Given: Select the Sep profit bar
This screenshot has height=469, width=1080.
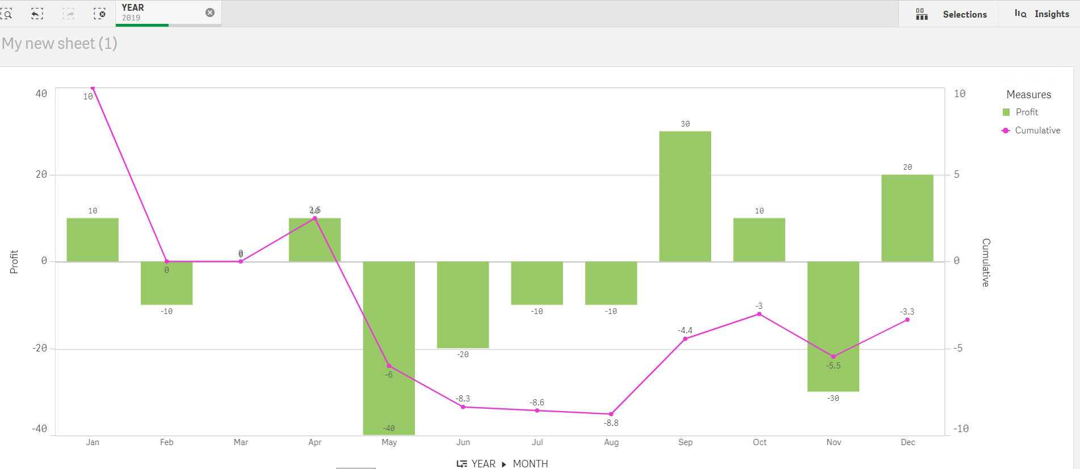Looking at the screenshot, I should click(x=685, y=196).
